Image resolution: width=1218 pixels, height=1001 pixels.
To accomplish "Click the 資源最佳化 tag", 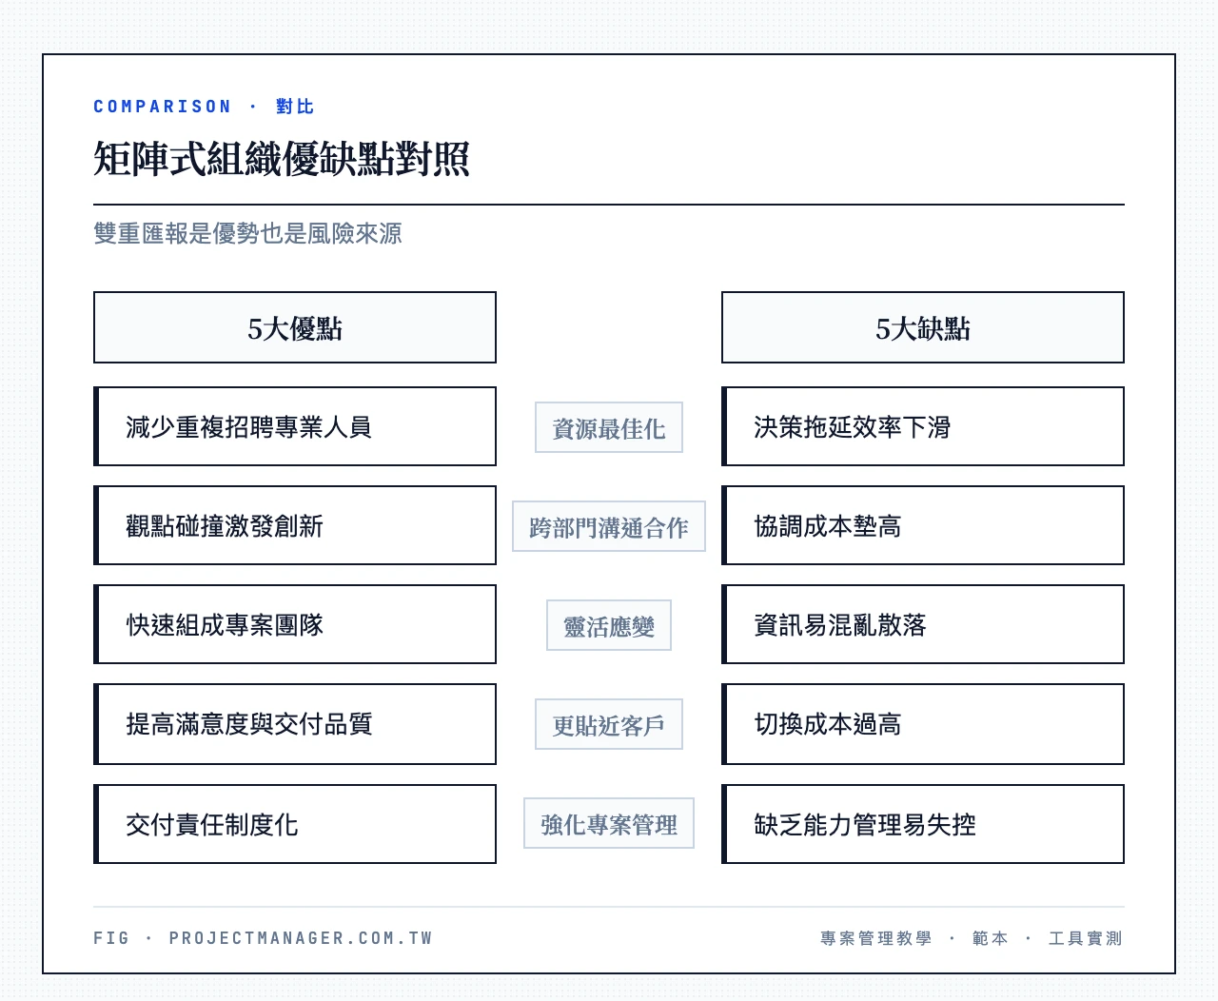I will 609,427.
